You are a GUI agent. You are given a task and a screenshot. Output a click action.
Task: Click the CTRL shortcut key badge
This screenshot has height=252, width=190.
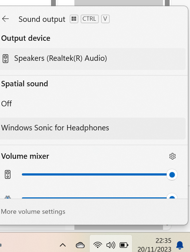89,19
